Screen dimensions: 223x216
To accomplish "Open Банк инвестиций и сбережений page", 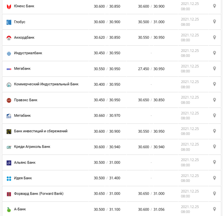I will pos(41,131).
